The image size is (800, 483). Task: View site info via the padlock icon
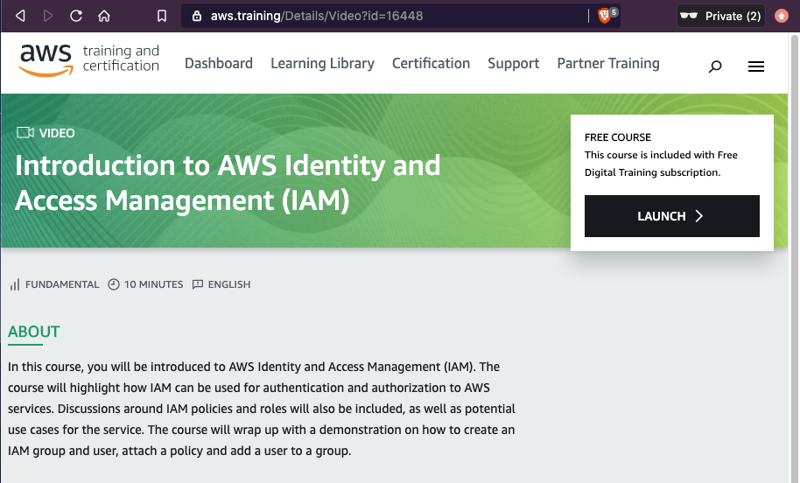tap(196, 16)
